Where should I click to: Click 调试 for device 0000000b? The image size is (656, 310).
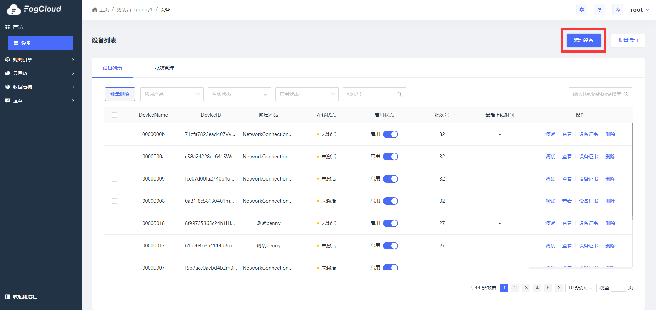click(550, 134)
